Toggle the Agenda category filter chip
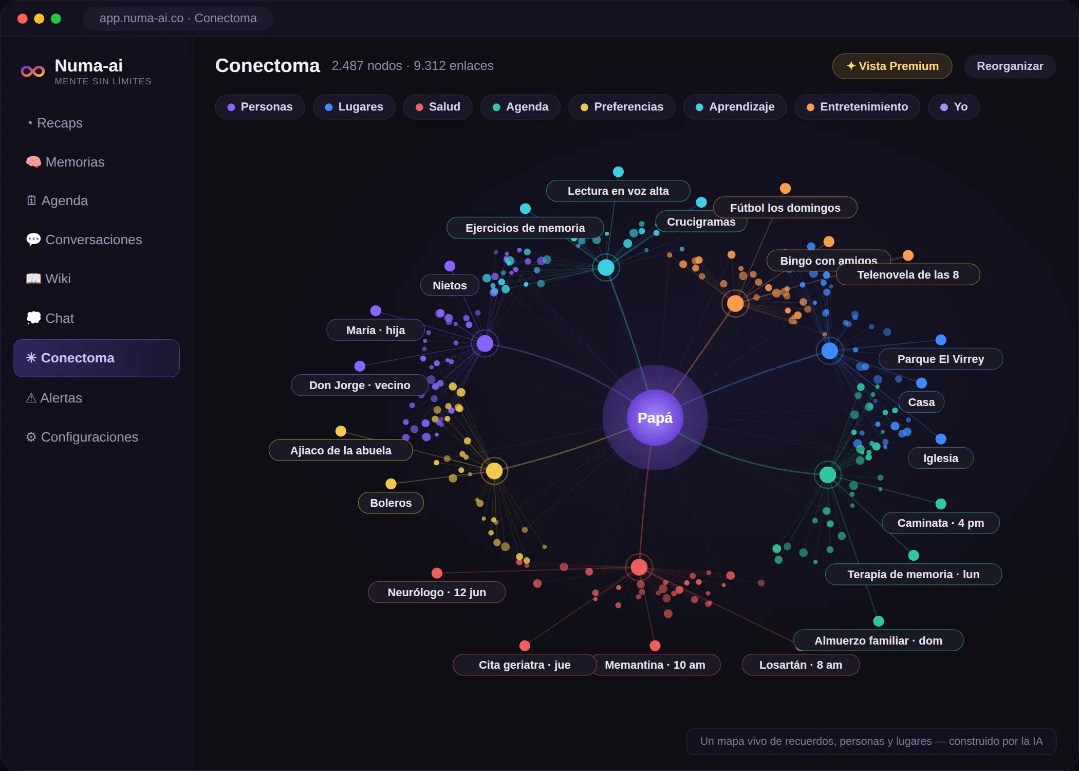1079x771 pixels. [520, 107]
